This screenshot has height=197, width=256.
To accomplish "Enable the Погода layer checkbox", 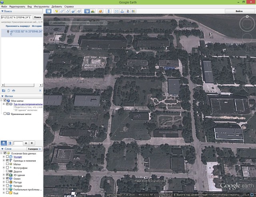I will click(7, 182).
